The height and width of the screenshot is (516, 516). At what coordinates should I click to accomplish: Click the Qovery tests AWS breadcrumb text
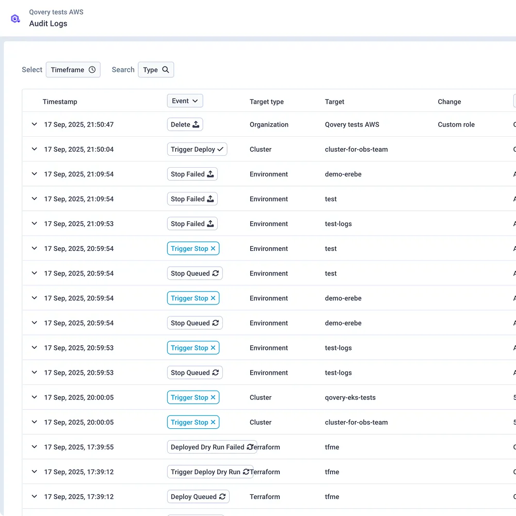(56, 12)
